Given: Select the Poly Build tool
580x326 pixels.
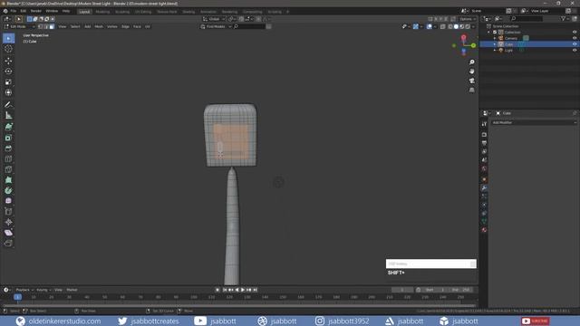Looking at the screenshot, I should pos(8,180).
